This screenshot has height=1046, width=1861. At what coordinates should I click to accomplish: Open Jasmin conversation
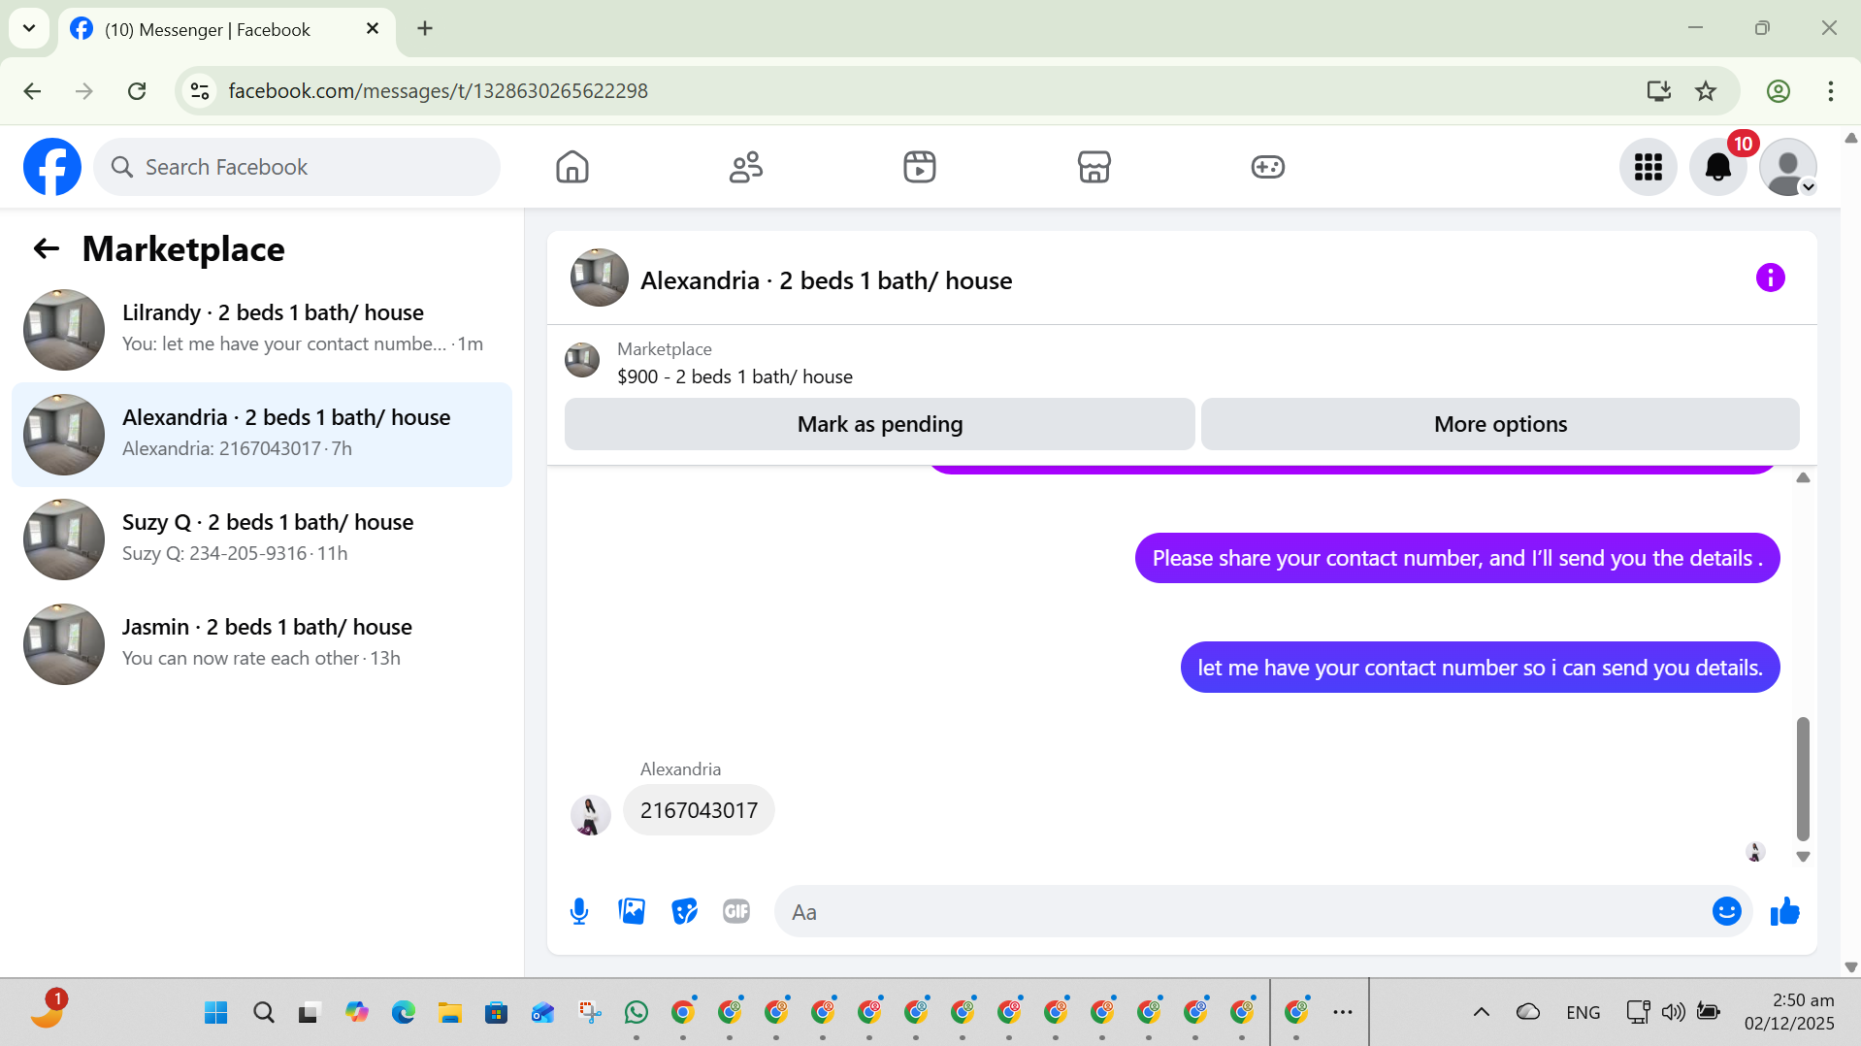(x=262, y=644)
